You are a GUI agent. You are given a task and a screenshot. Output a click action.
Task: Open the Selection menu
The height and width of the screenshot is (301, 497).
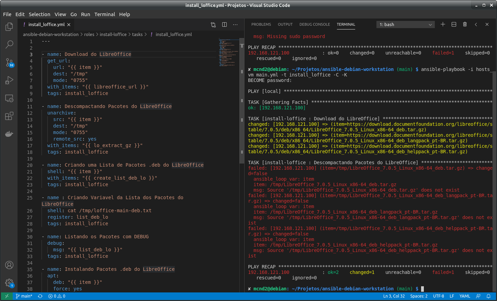tap(39, 14)
